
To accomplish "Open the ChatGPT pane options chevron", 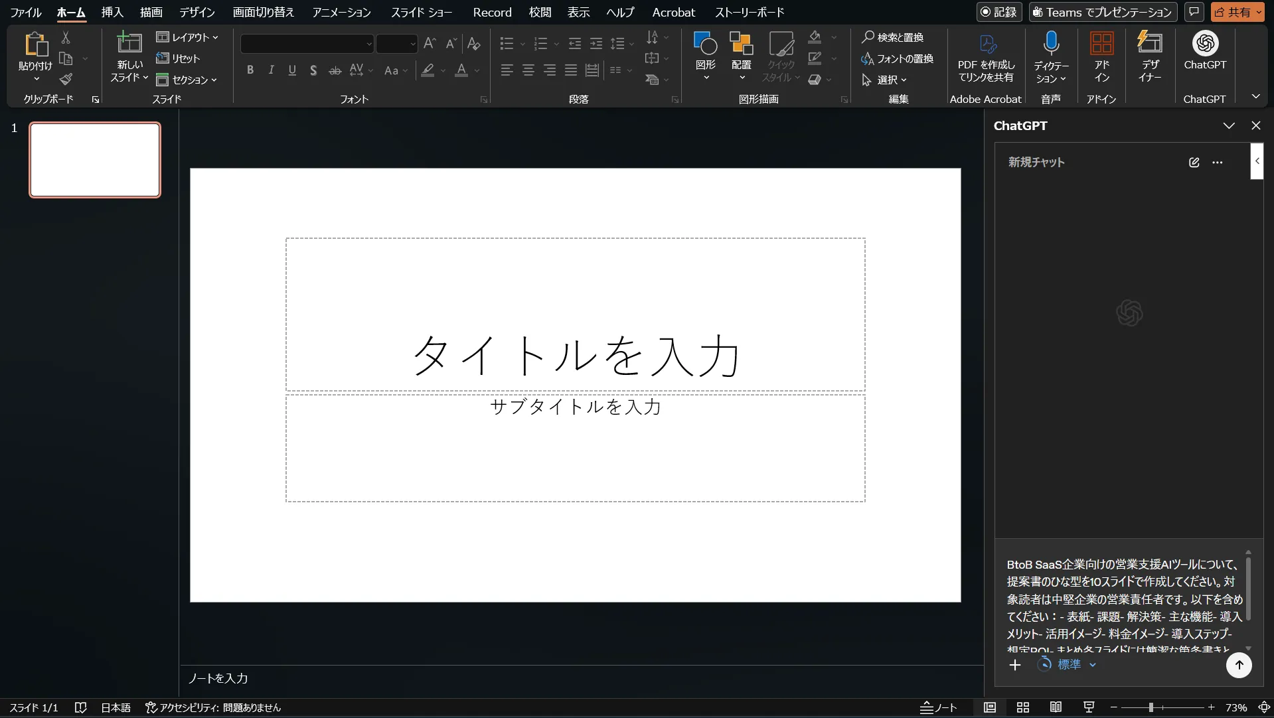I will pos(1229,125).
